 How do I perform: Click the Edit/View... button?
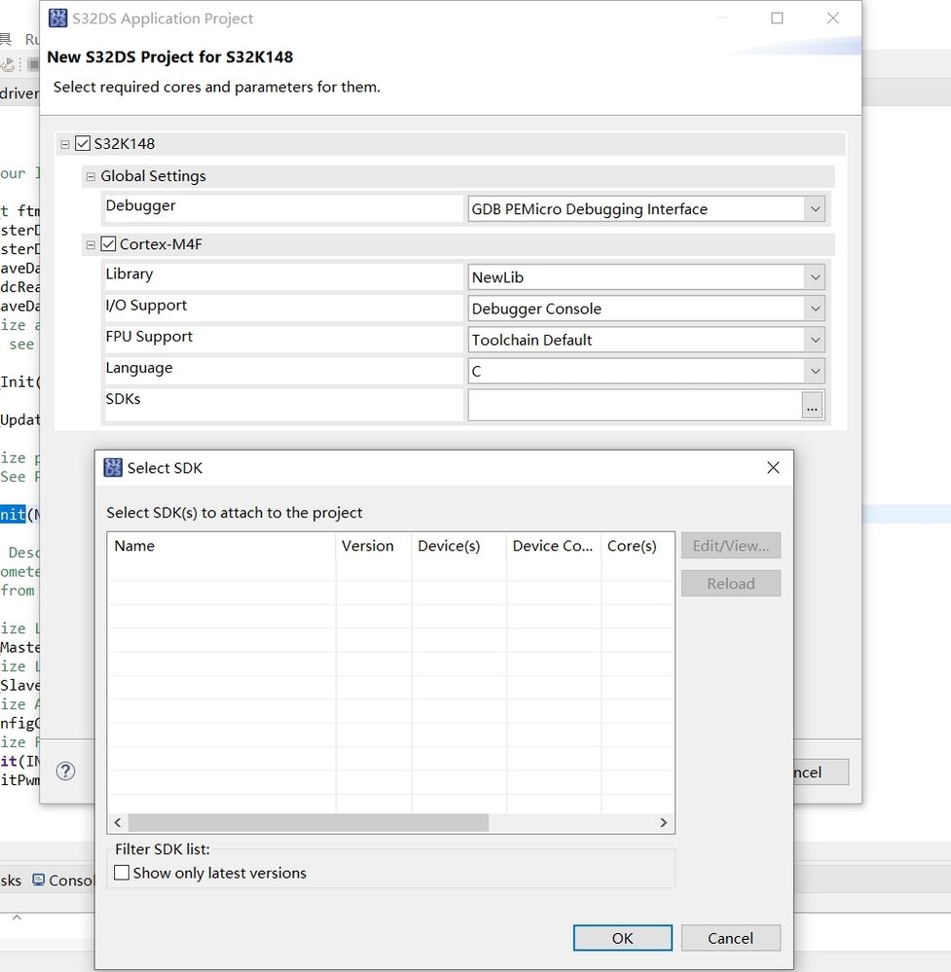pos(731,546)
